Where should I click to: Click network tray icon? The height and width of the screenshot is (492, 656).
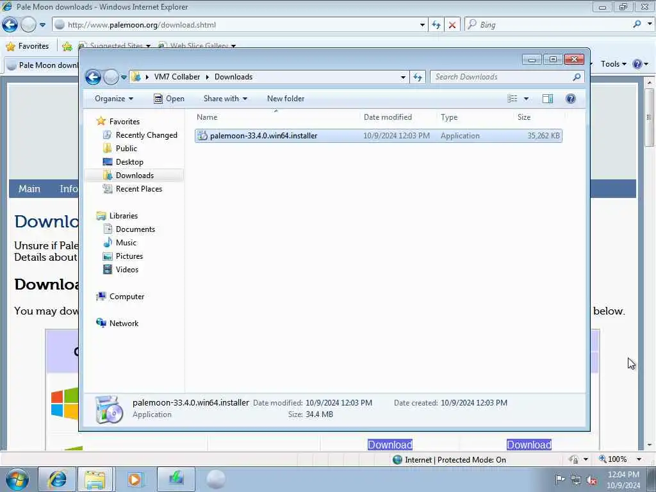coord(576,480)
